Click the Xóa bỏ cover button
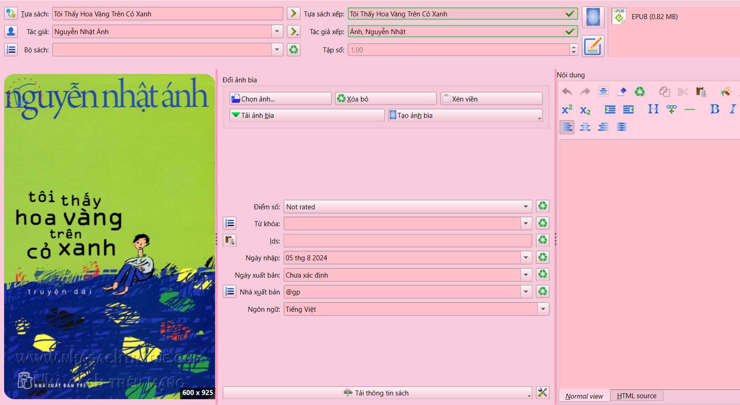 click(386, 99)
